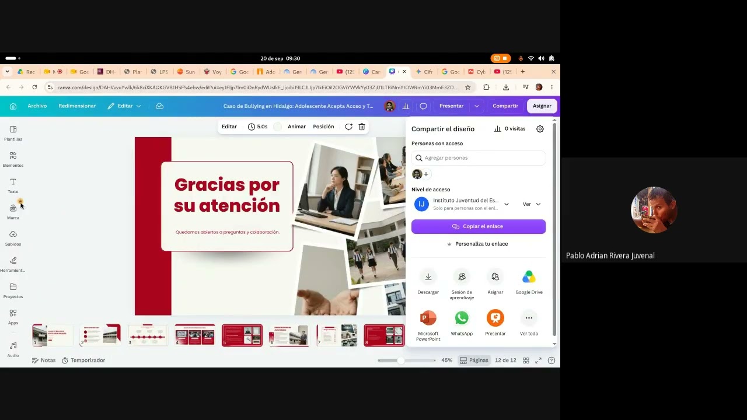Click the Copiar el enlace button
The height and width of the screenshot is (420, 747).
479,226
